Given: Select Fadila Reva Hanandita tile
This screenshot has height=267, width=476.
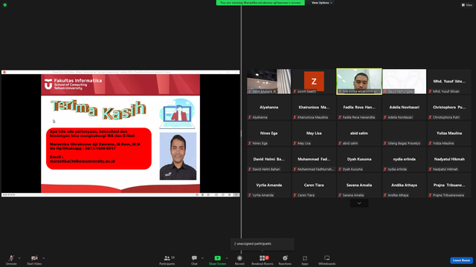Looking at the screenshot, I should 359,108.
